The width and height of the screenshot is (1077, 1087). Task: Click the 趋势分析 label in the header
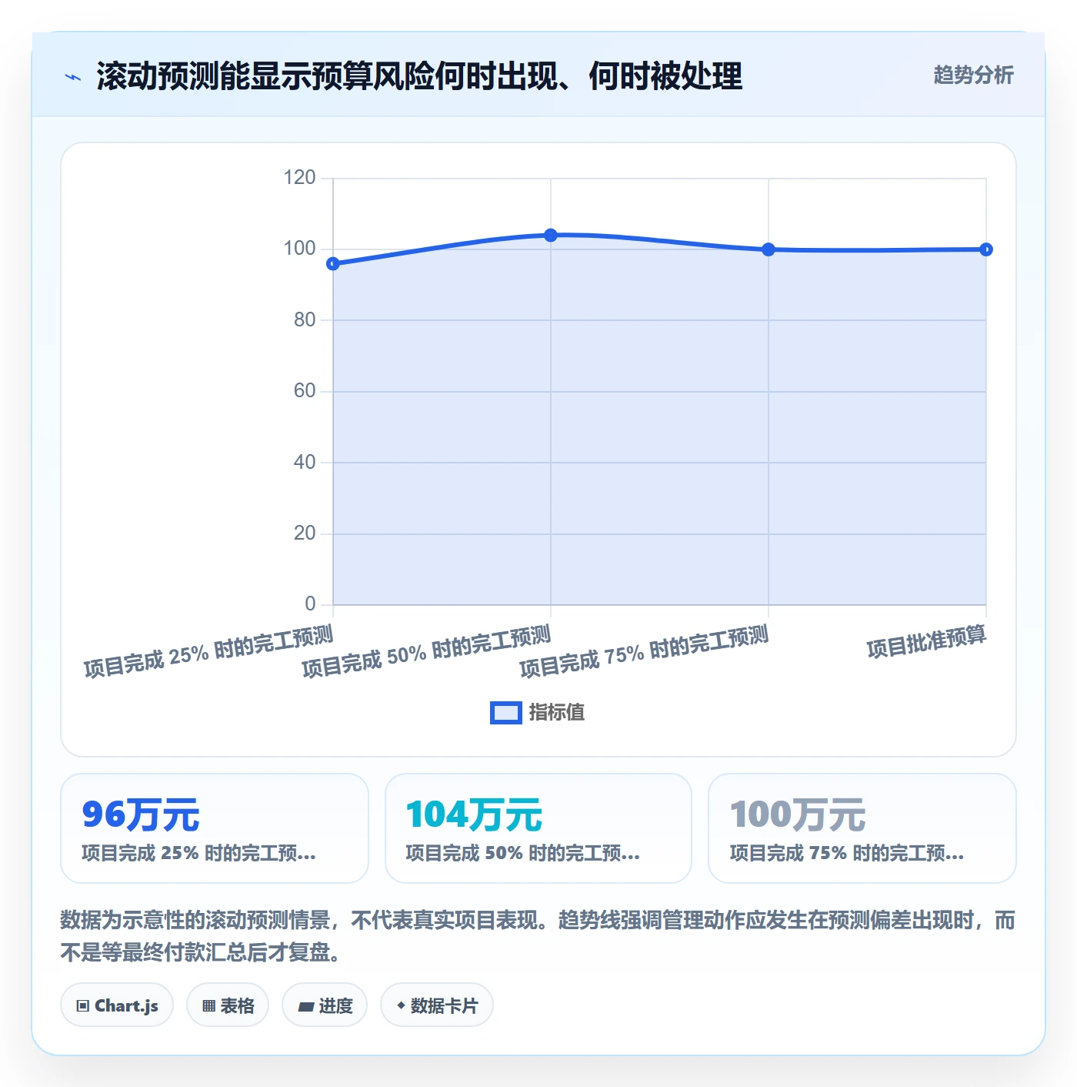973,75
